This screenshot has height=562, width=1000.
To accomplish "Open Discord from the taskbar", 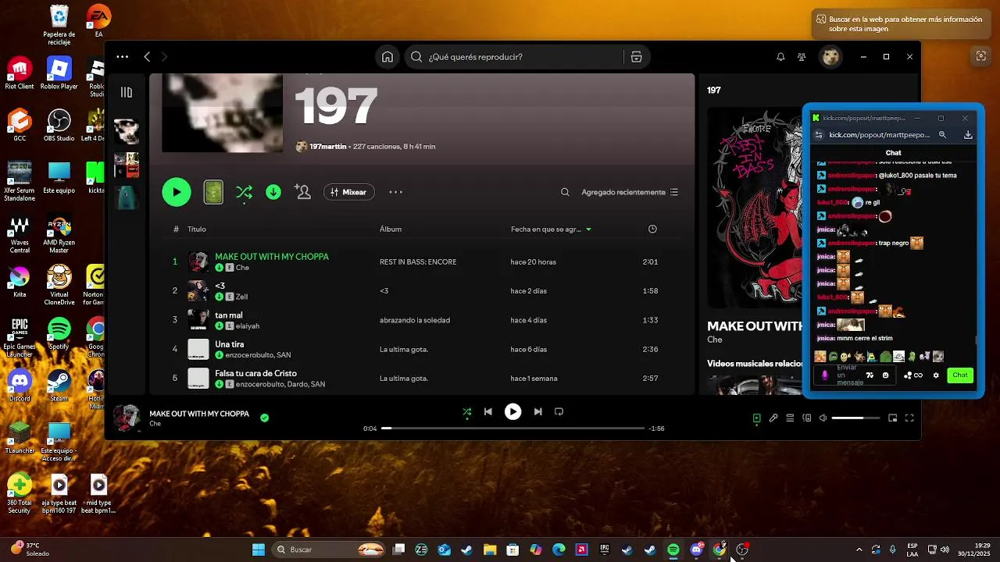I will 696,550.
